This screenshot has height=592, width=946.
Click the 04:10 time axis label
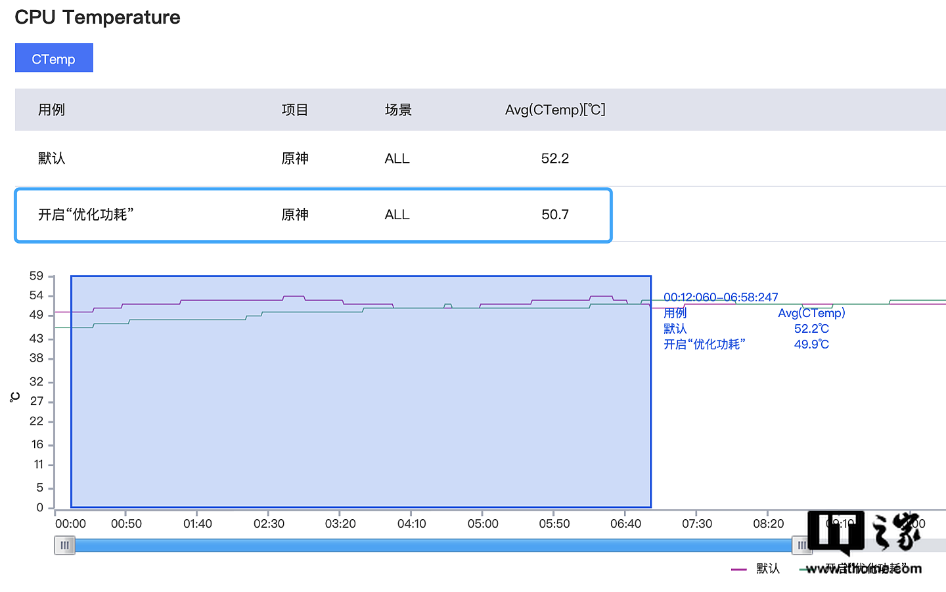point(412,524)
